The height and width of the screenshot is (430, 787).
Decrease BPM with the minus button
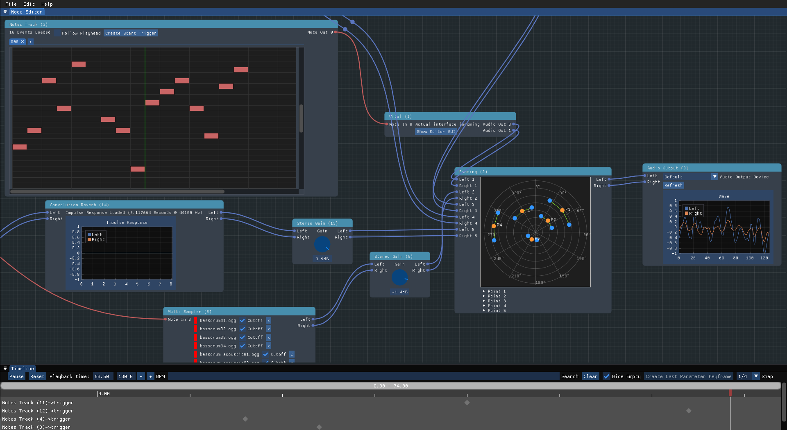pos(141,376)
